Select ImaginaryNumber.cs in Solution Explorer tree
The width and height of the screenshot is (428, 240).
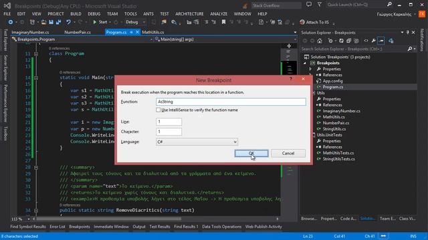coord(341,111)
